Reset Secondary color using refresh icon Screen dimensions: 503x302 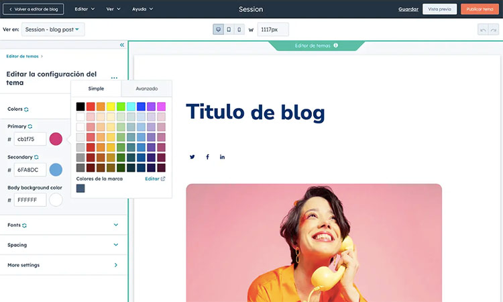point(36,157)
